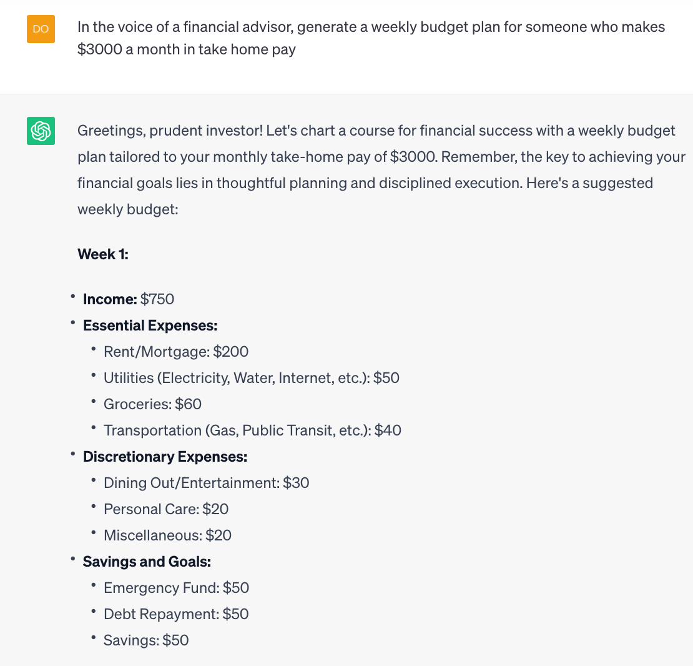Click the 'Dining Out/Entertainment: $30' item
This screenshot has height=666, width=693.
pos(207,483)
